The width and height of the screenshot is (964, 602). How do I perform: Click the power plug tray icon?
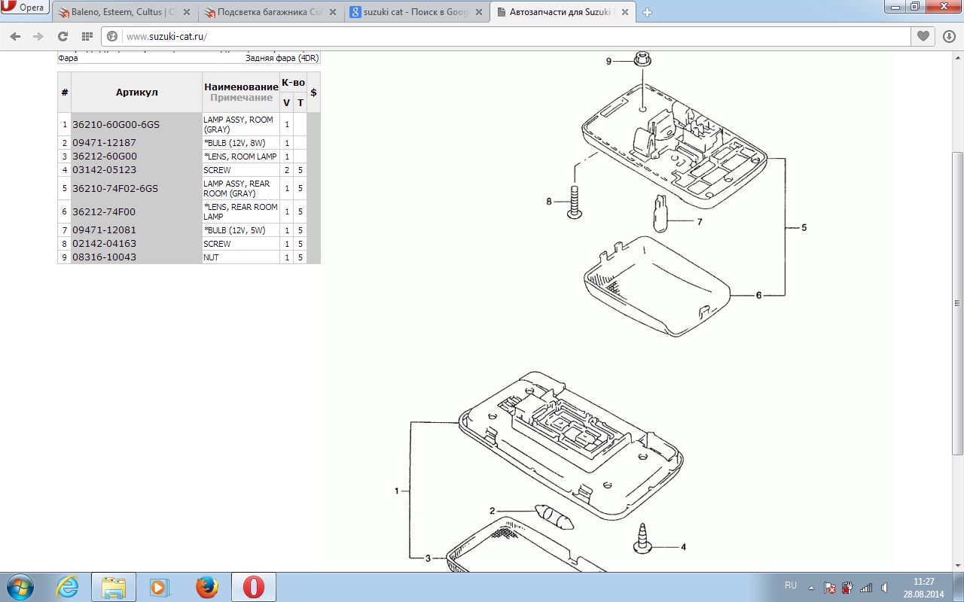tap(847, 587)
